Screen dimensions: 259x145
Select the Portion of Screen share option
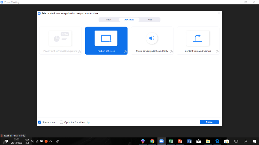106,41
